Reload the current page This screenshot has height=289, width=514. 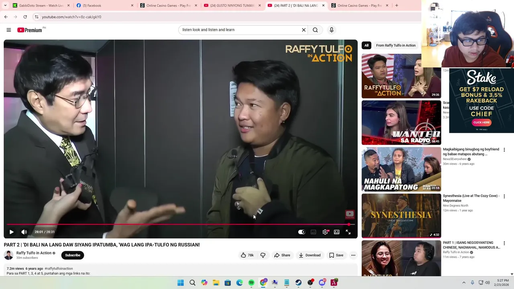coord(25,17)
